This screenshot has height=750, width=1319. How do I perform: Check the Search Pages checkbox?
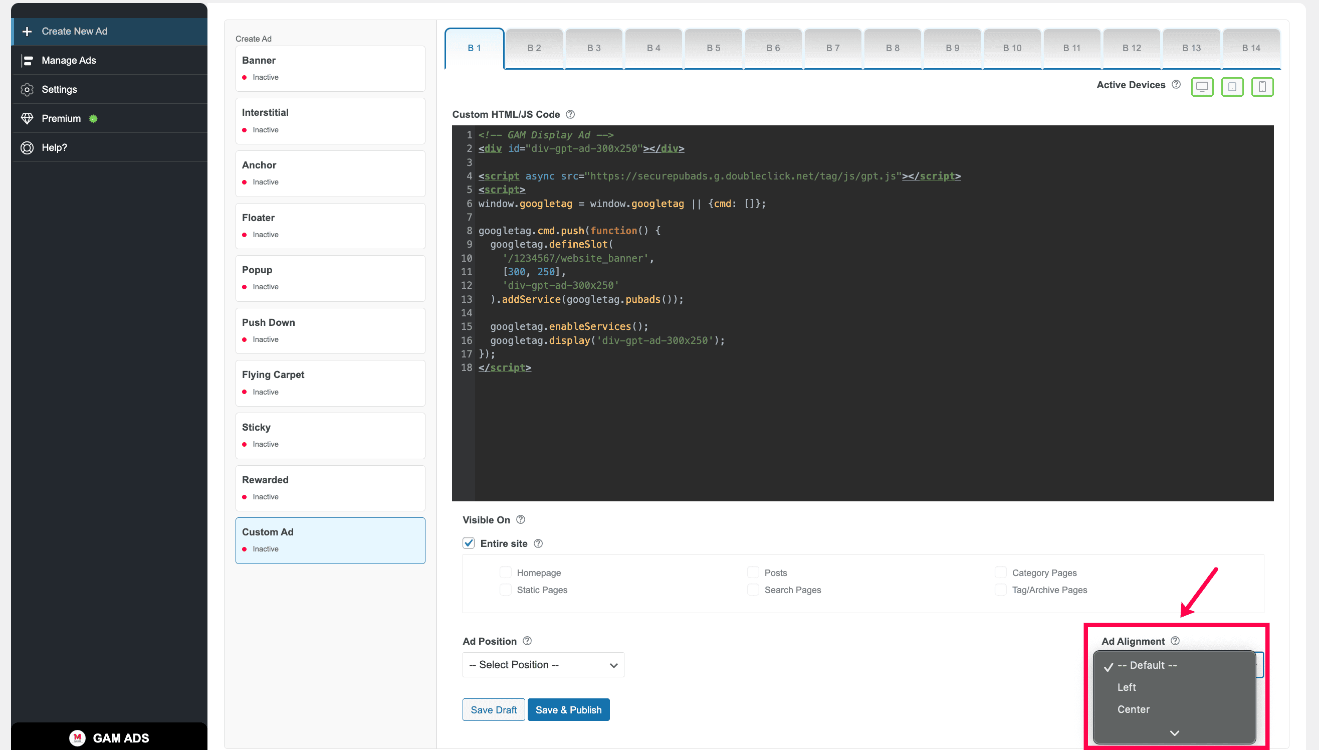pyautogui.click(x=753, y=589)
